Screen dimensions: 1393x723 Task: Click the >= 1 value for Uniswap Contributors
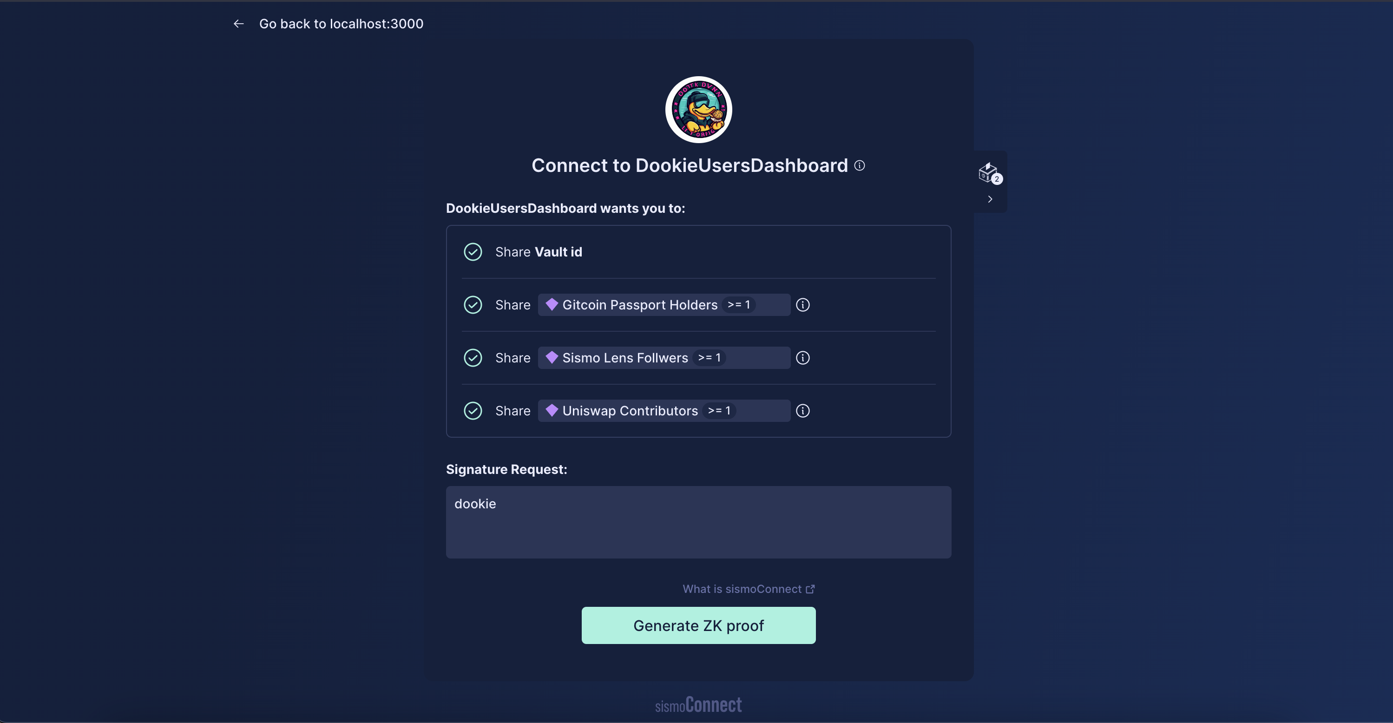point(719,411)
